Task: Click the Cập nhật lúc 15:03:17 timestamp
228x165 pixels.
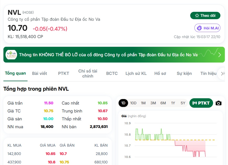Action: 197,37
